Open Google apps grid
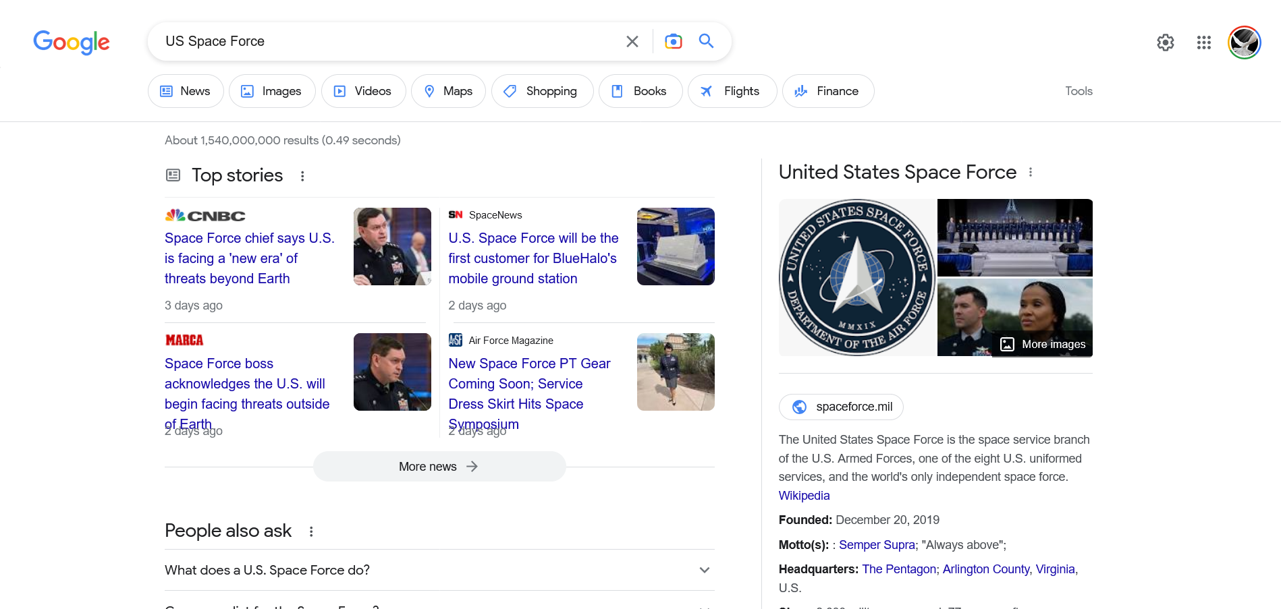Screen dimensions: 1281x609 [1203, 42]
